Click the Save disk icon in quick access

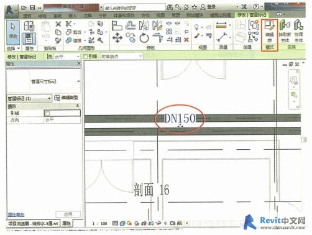[x=32, y=8]
